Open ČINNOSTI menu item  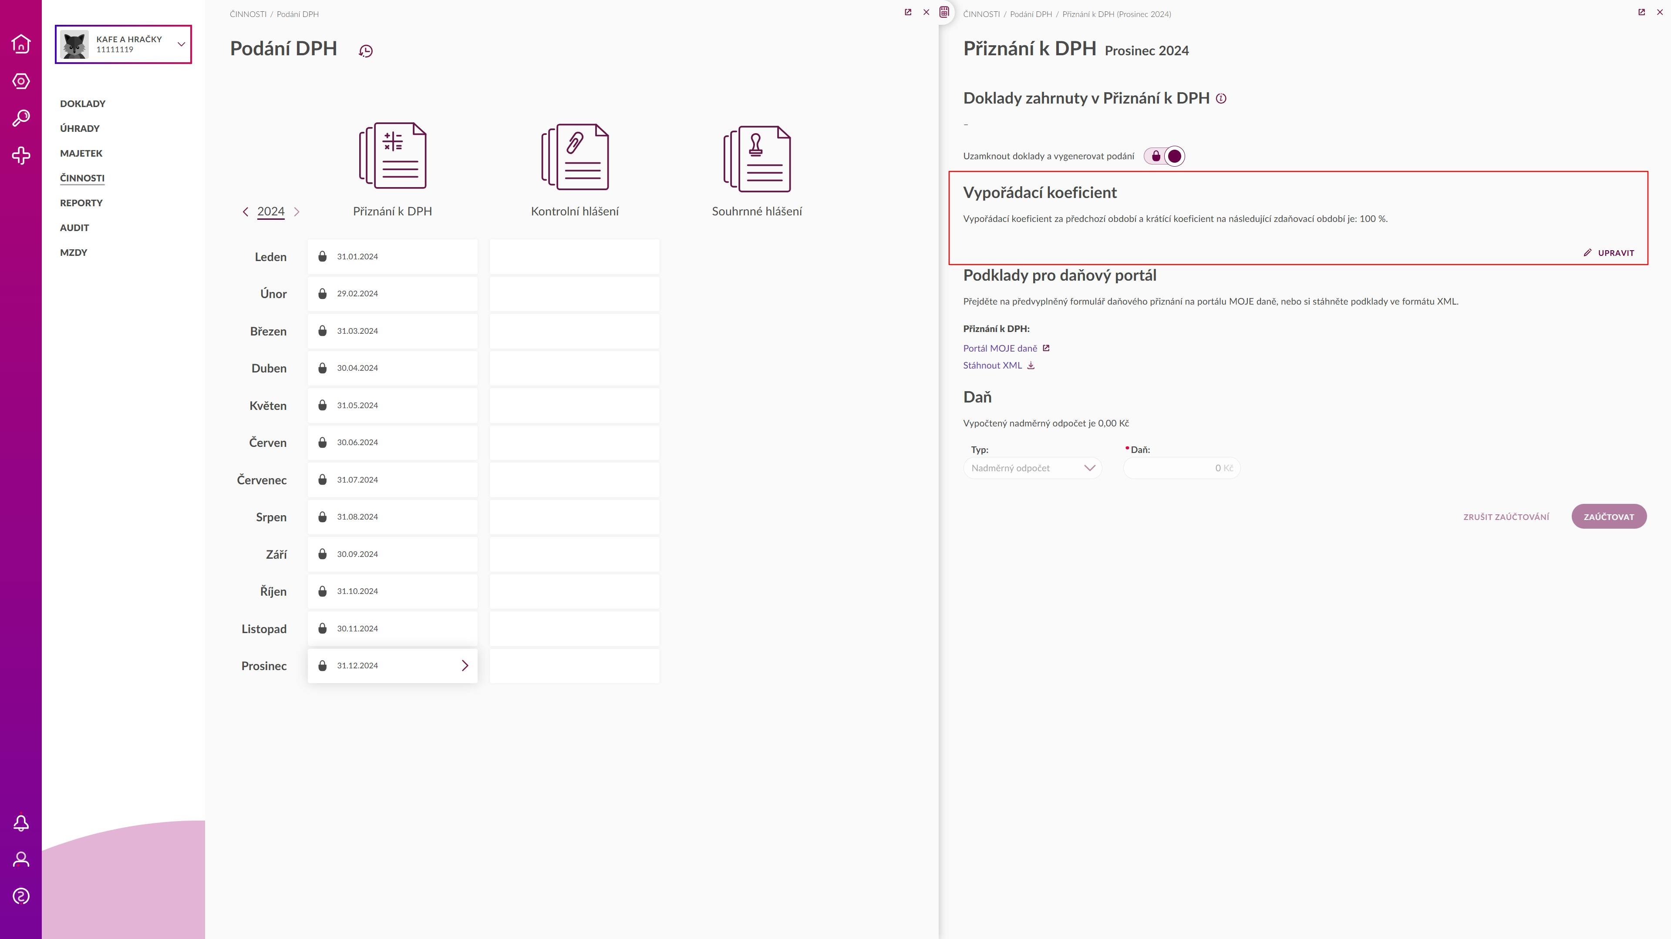click(x=82, y=178)
